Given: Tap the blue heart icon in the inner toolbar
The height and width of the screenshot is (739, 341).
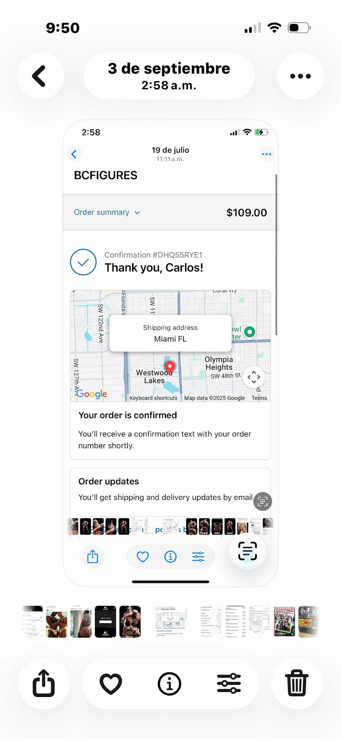Looking at the screenshot, I should [143, 556].
